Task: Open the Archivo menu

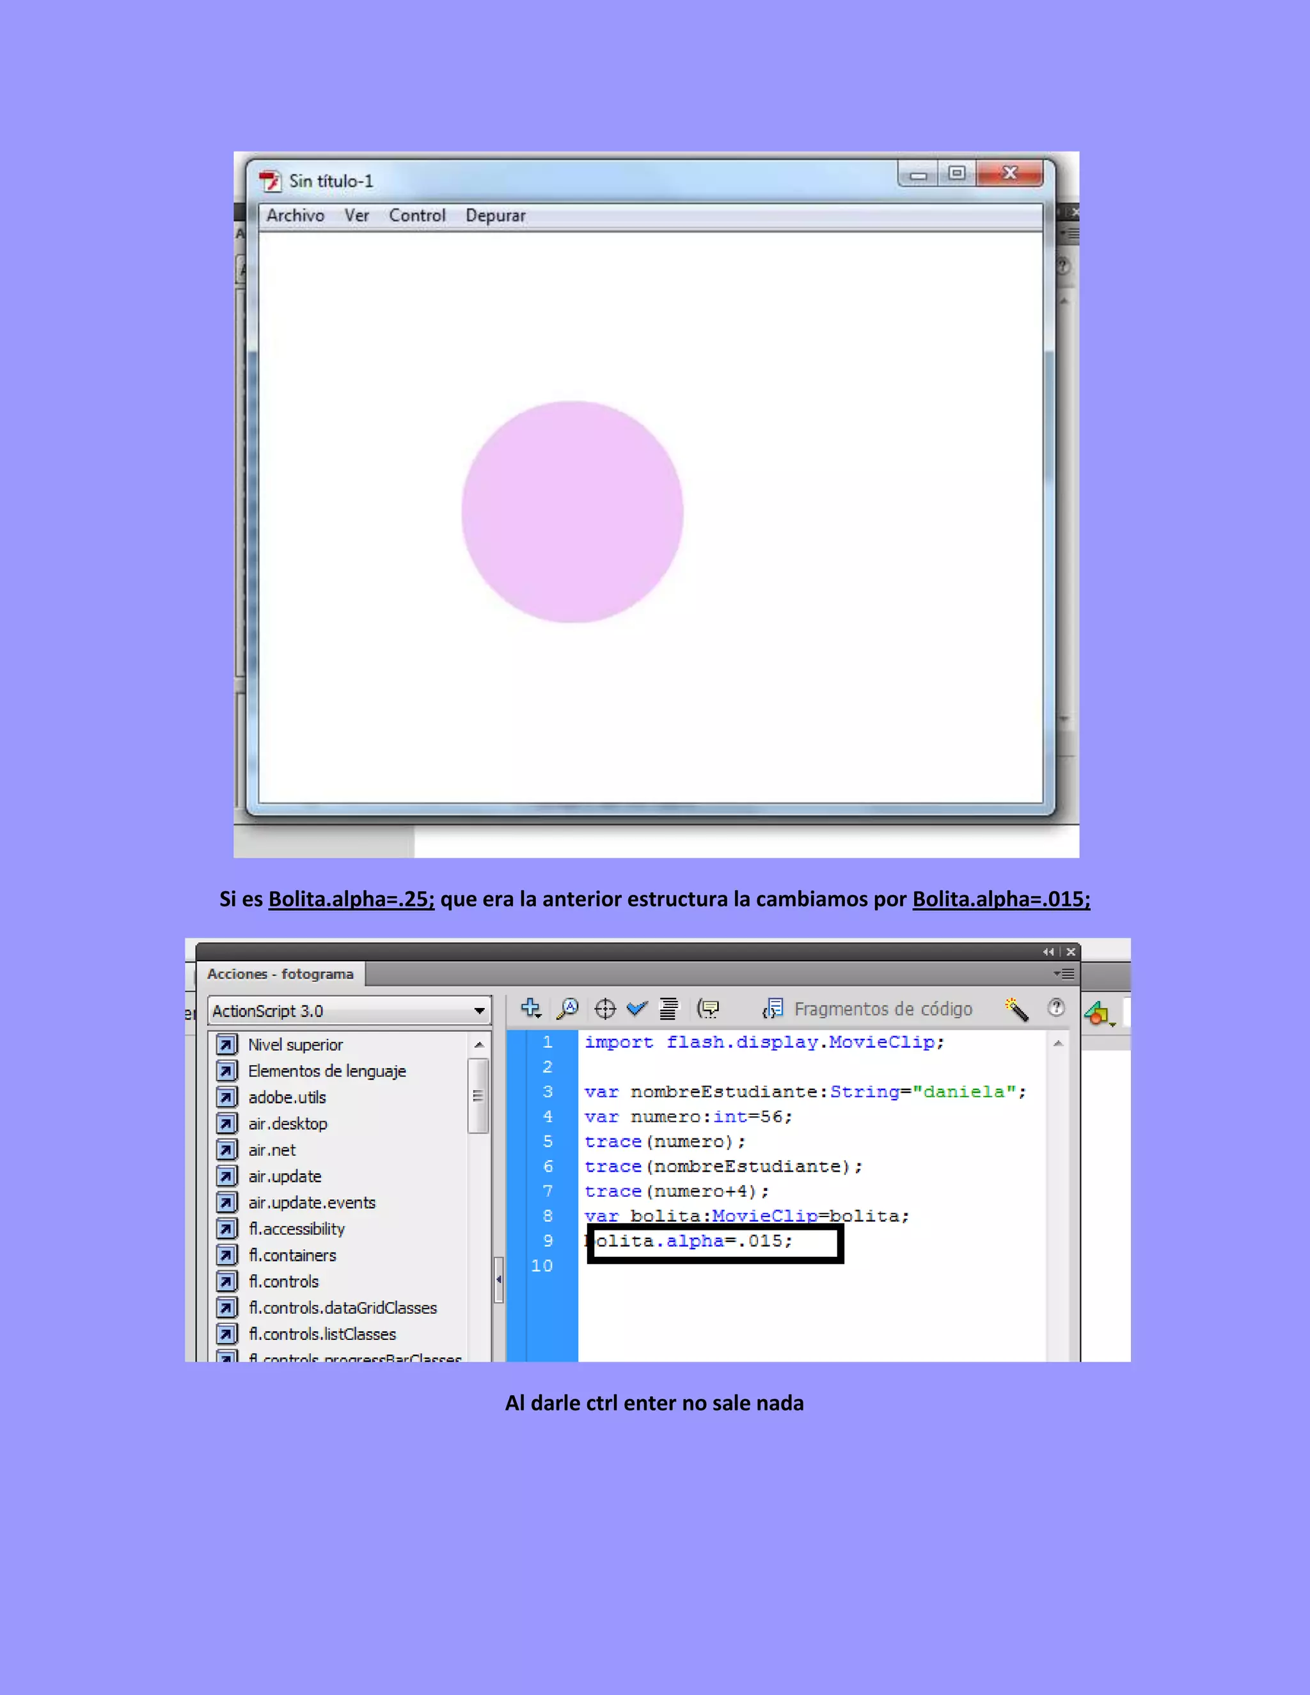Action: [x=295, y=215]
